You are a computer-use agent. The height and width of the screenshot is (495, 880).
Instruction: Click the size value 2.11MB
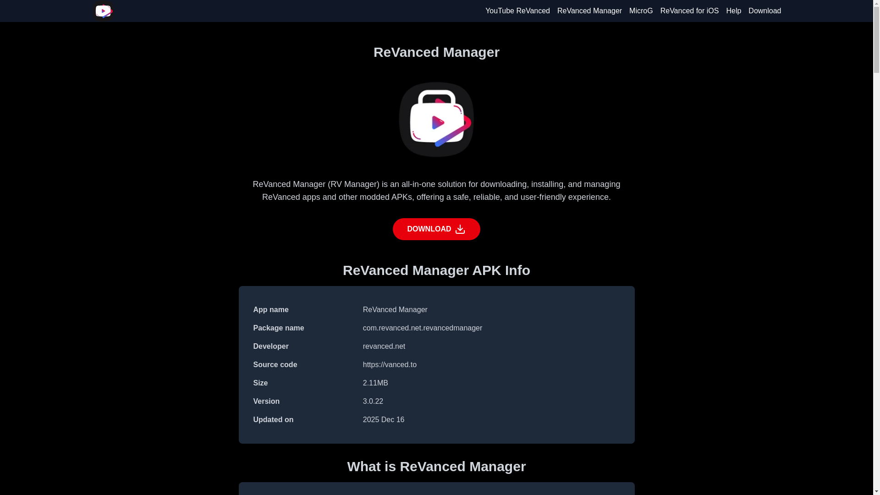[375, 383]
